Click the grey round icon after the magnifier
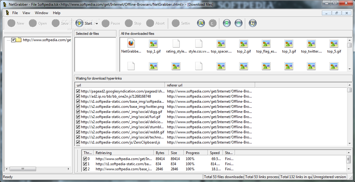 click(213, 23)
